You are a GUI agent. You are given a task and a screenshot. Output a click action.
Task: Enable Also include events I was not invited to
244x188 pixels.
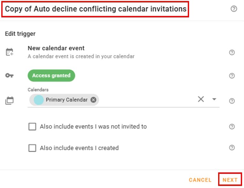(x=32, y=127)
